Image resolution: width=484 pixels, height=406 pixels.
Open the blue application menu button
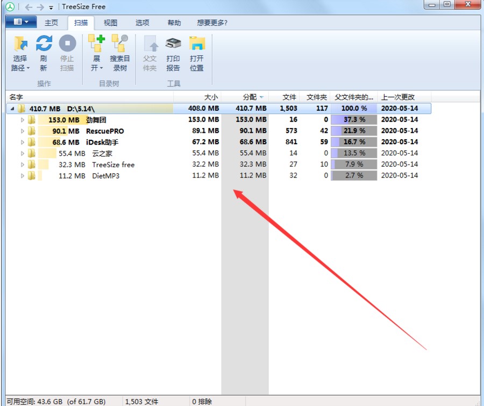21,22
